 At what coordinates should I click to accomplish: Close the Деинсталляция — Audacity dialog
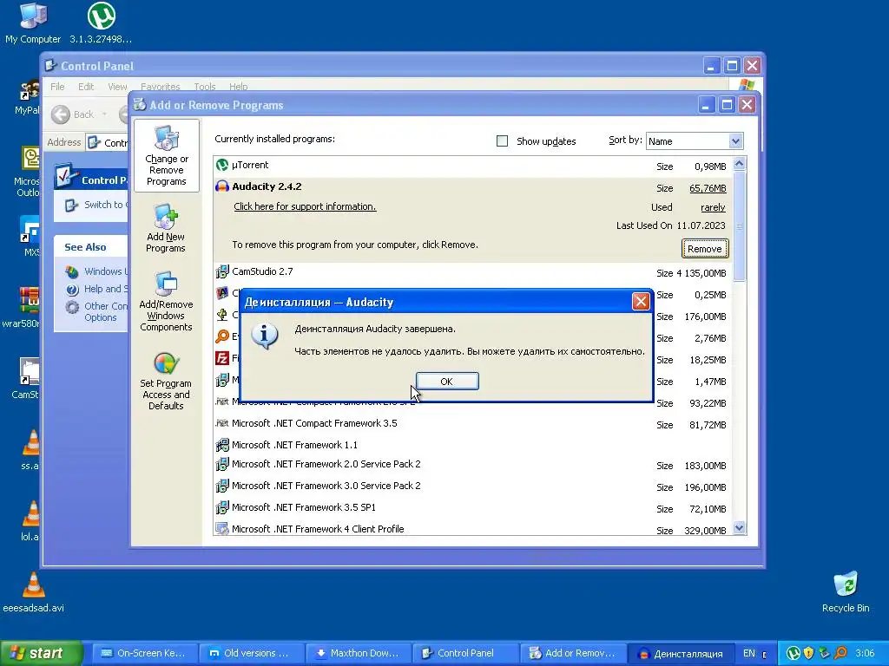pos(641,301)
